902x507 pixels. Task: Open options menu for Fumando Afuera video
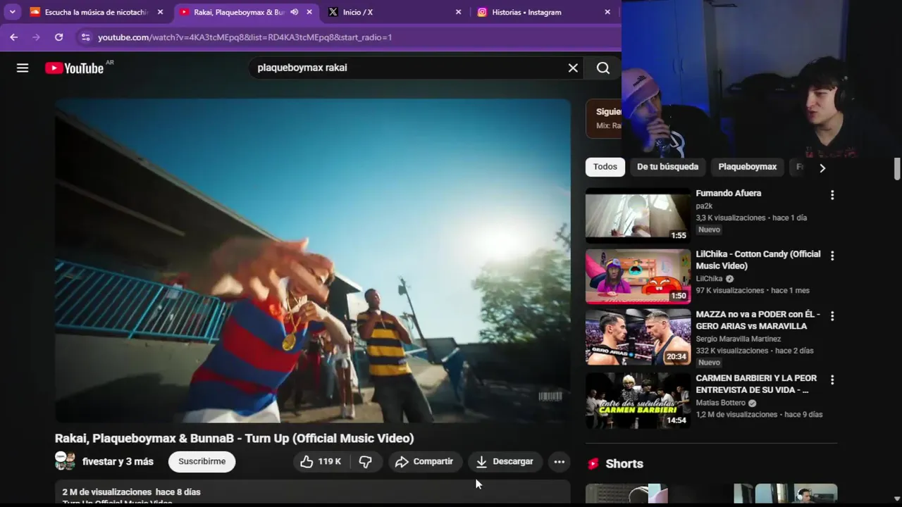pyautogui.click(x=832, y=195)
